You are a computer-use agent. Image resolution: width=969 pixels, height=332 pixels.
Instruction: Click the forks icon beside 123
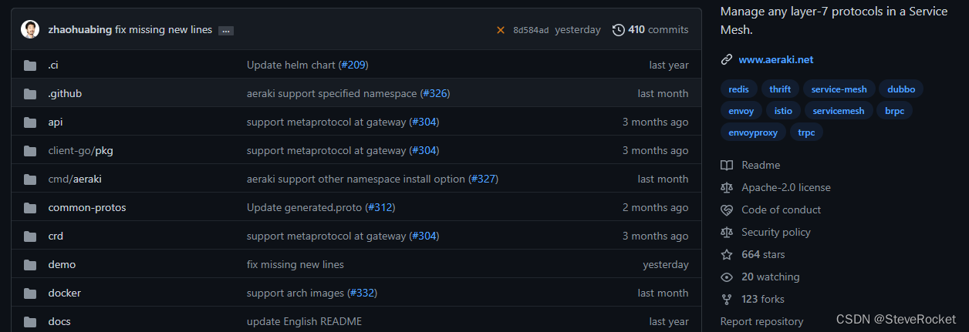click(726, 300)
